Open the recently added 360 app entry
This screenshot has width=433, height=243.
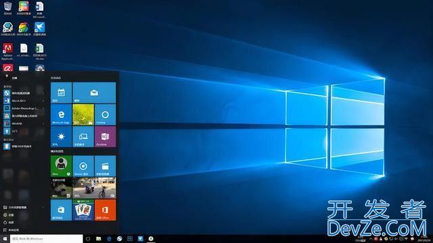tap(24, 146)
